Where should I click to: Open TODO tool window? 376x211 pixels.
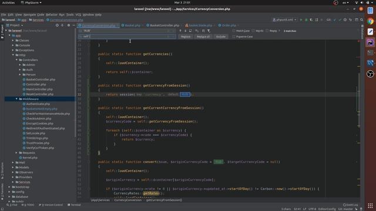pos(28,205)
